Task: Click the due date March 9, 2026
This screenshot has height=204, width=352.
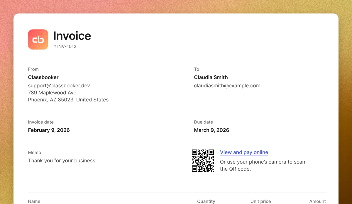Action: click(x=211, y=130)
